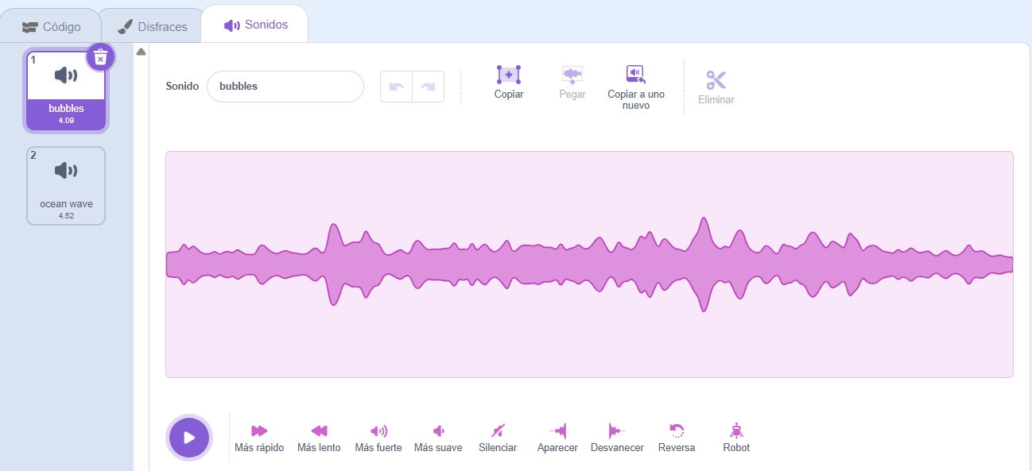Image resolution: width=1032 pixels, height=471 pixels.
Task: Select the ocean wave sound thumbnail
Action: pos(66,185)
